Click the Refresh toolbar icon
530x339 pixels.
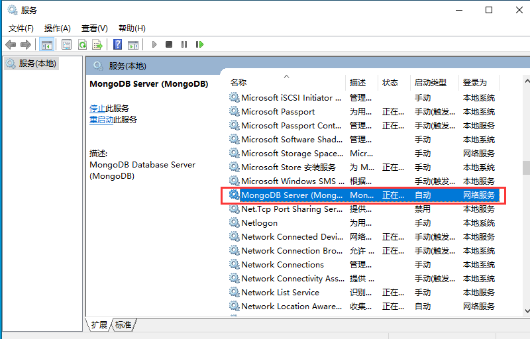coord(82,44)
